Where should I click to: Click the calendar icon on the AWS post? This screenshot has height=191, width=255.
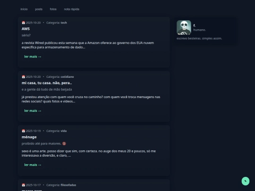[24, 23]
